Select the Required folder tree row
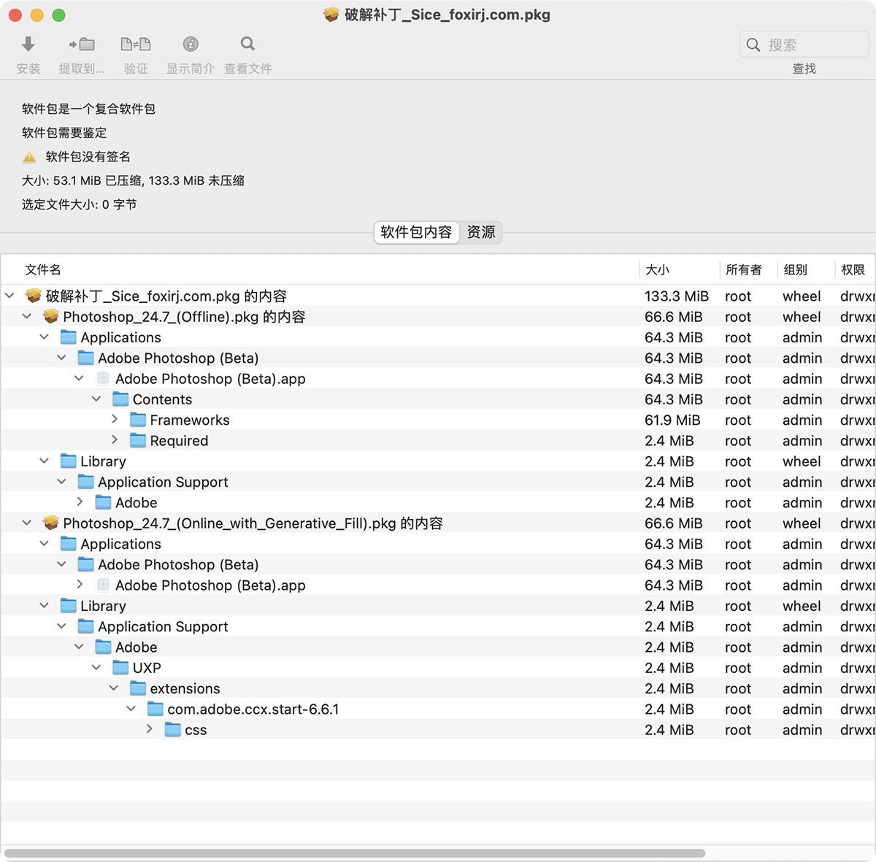The image size is (876, 862). (179, 440)
